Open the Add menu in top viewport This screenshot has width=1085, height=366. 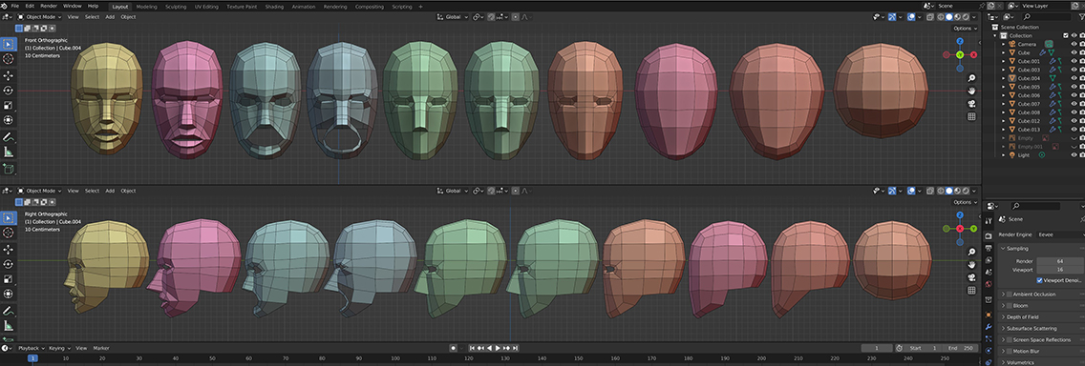tap(110, 16)
